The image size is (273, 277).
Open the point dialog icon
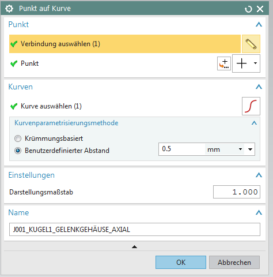224,63
